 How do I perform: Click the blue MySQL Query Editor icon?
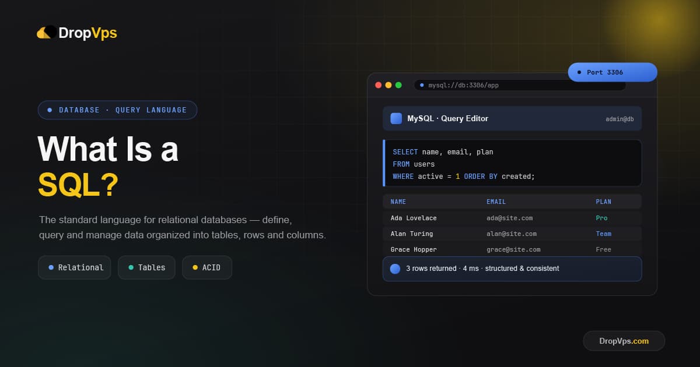click(x=396, y=118)
